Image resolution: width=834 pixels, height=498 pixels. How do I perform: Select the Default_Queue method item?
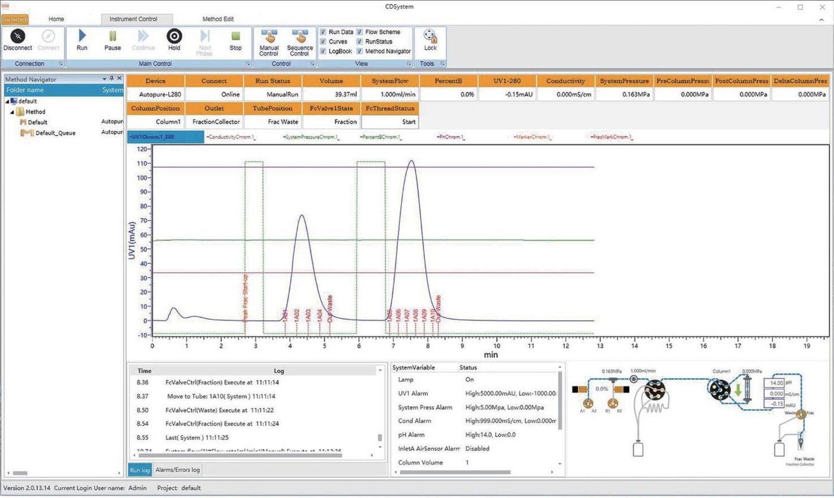pyautogui.click(x=55, y=133)
